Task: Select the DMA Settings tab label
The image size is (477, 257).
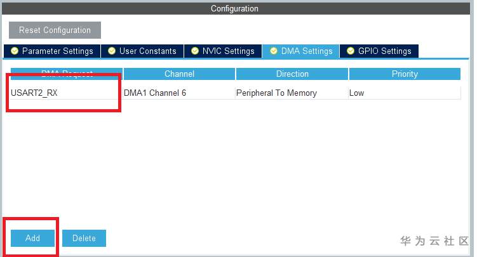Action: tap(307, 51)
